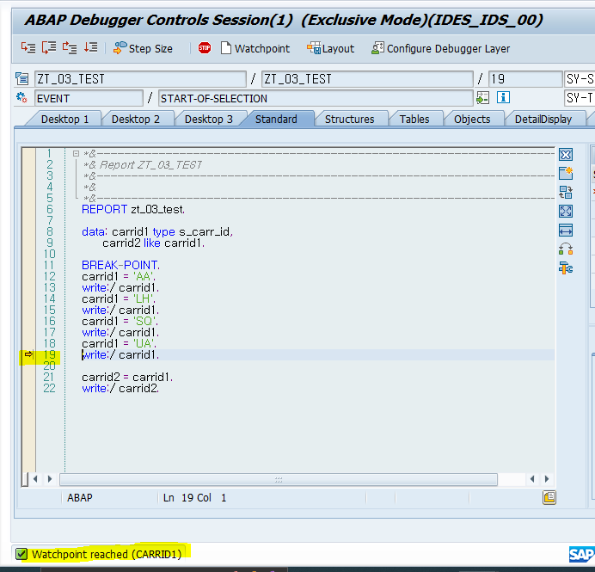Click the gears icon beside EVENT field

coord(21,98)
